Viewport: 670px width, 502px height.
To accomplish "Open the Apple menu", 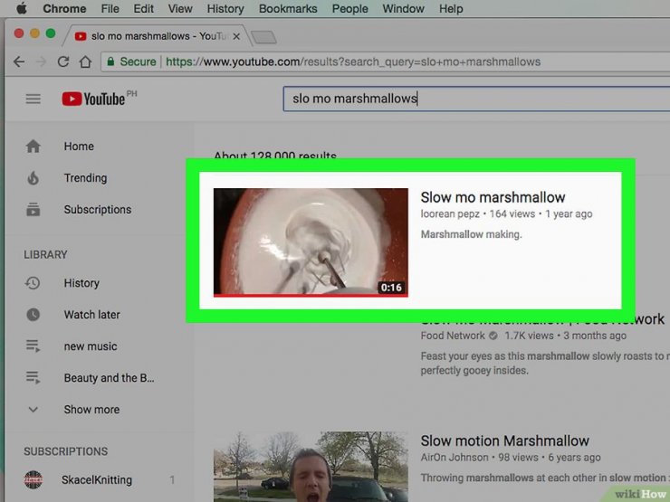I will click(x=21, y=8).
